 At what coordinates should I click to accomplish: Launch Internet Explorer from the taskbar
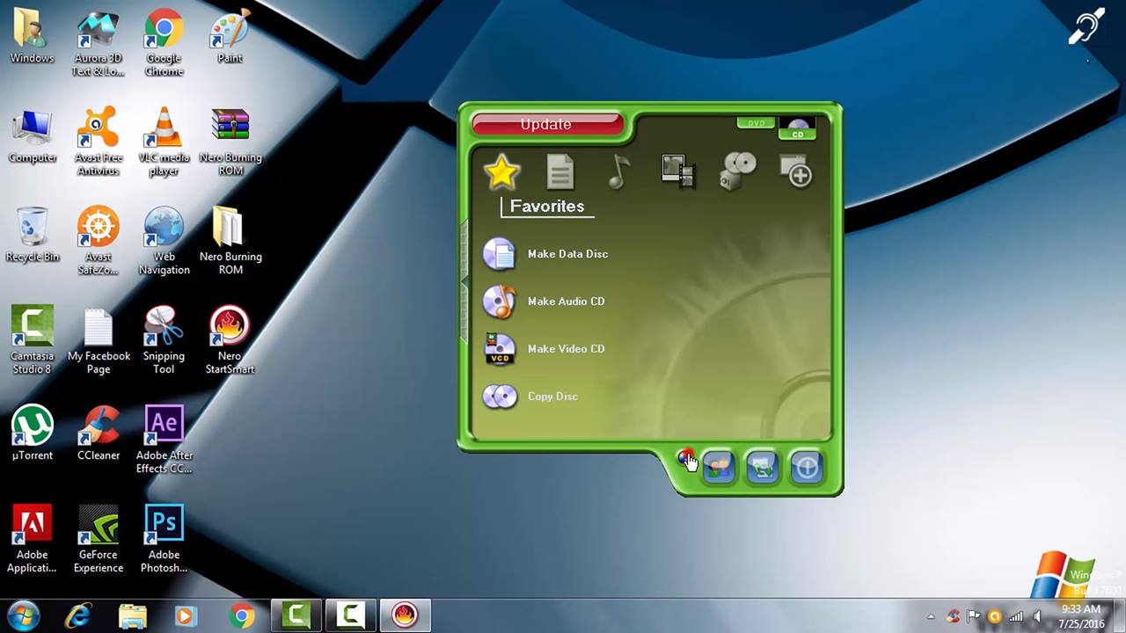pos(78,615)
